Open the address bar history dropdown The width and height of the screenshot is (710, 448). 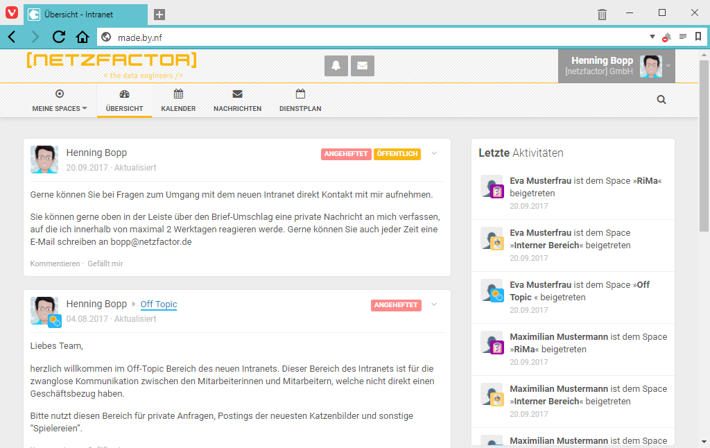point(652,37)
